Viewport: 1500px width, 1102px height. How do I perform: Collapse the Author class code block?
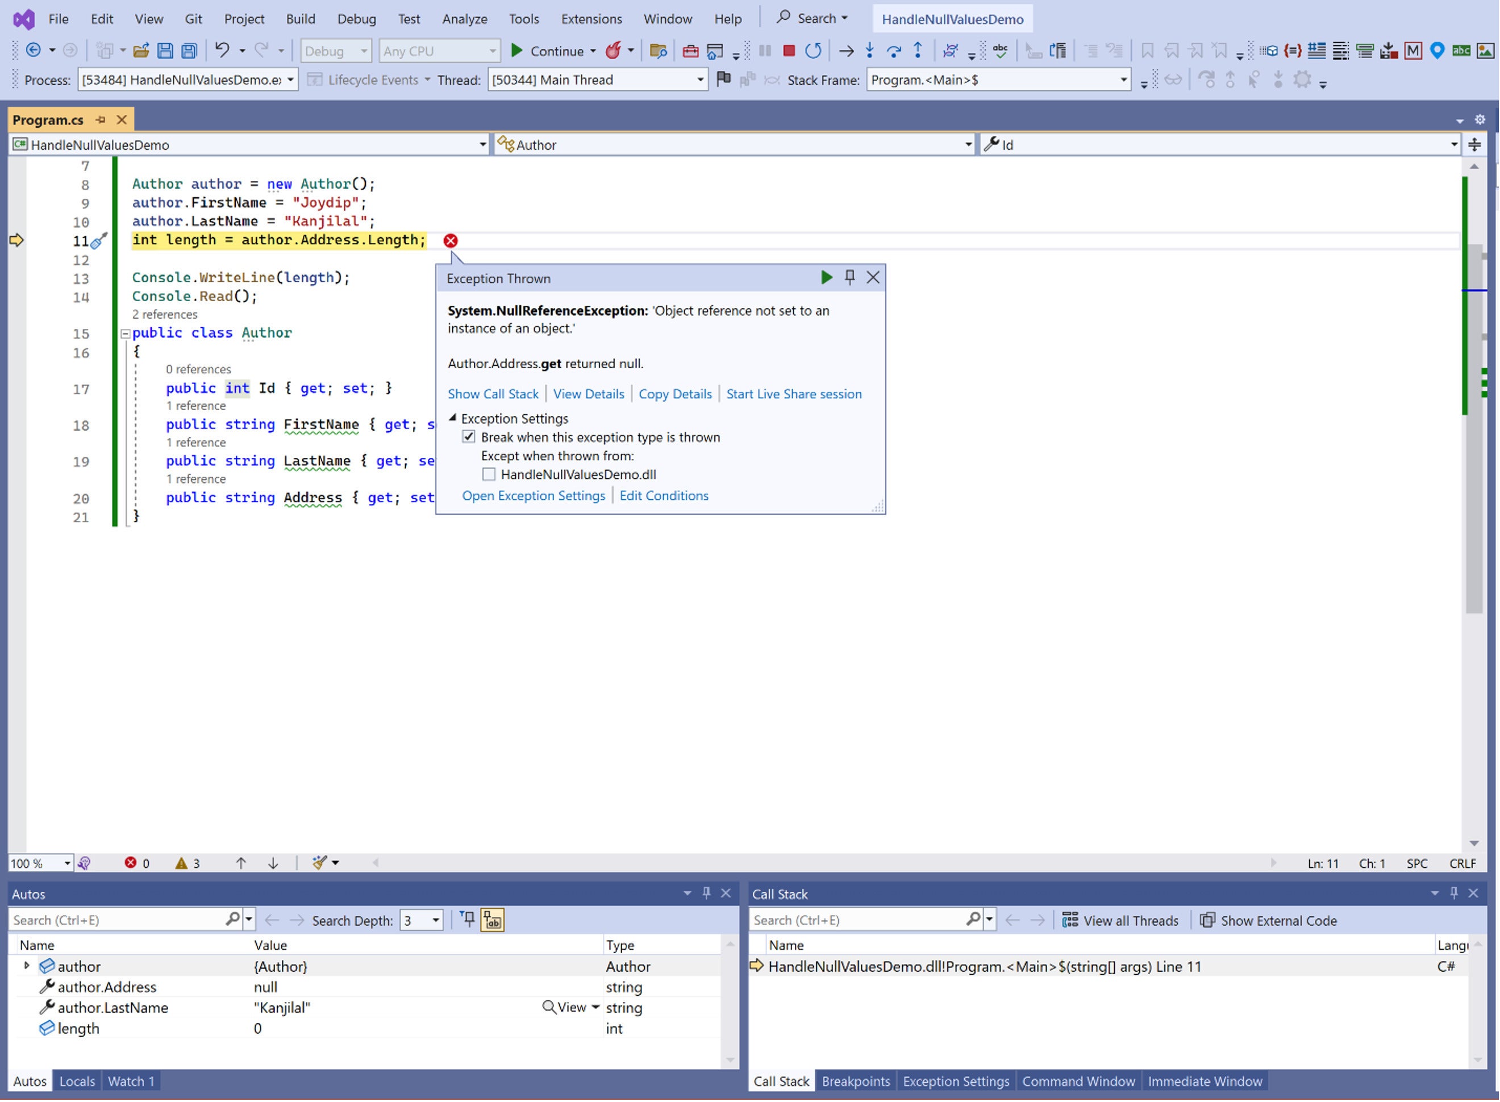(x=125, y=333)
